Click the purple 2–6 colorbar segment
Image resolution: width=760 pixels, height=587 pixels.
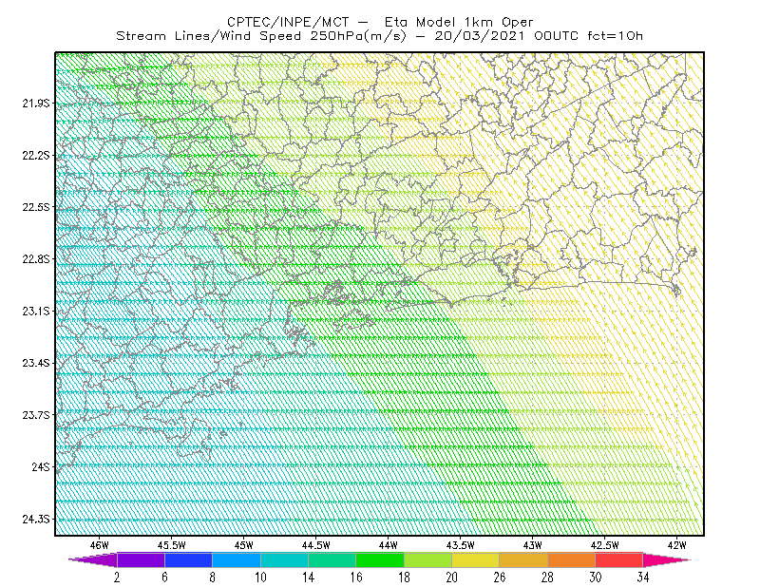tap(141, 559)
